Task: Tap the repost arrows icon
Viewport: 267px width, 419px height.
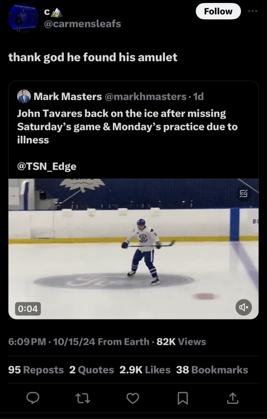Action: [x=83, y=398]
